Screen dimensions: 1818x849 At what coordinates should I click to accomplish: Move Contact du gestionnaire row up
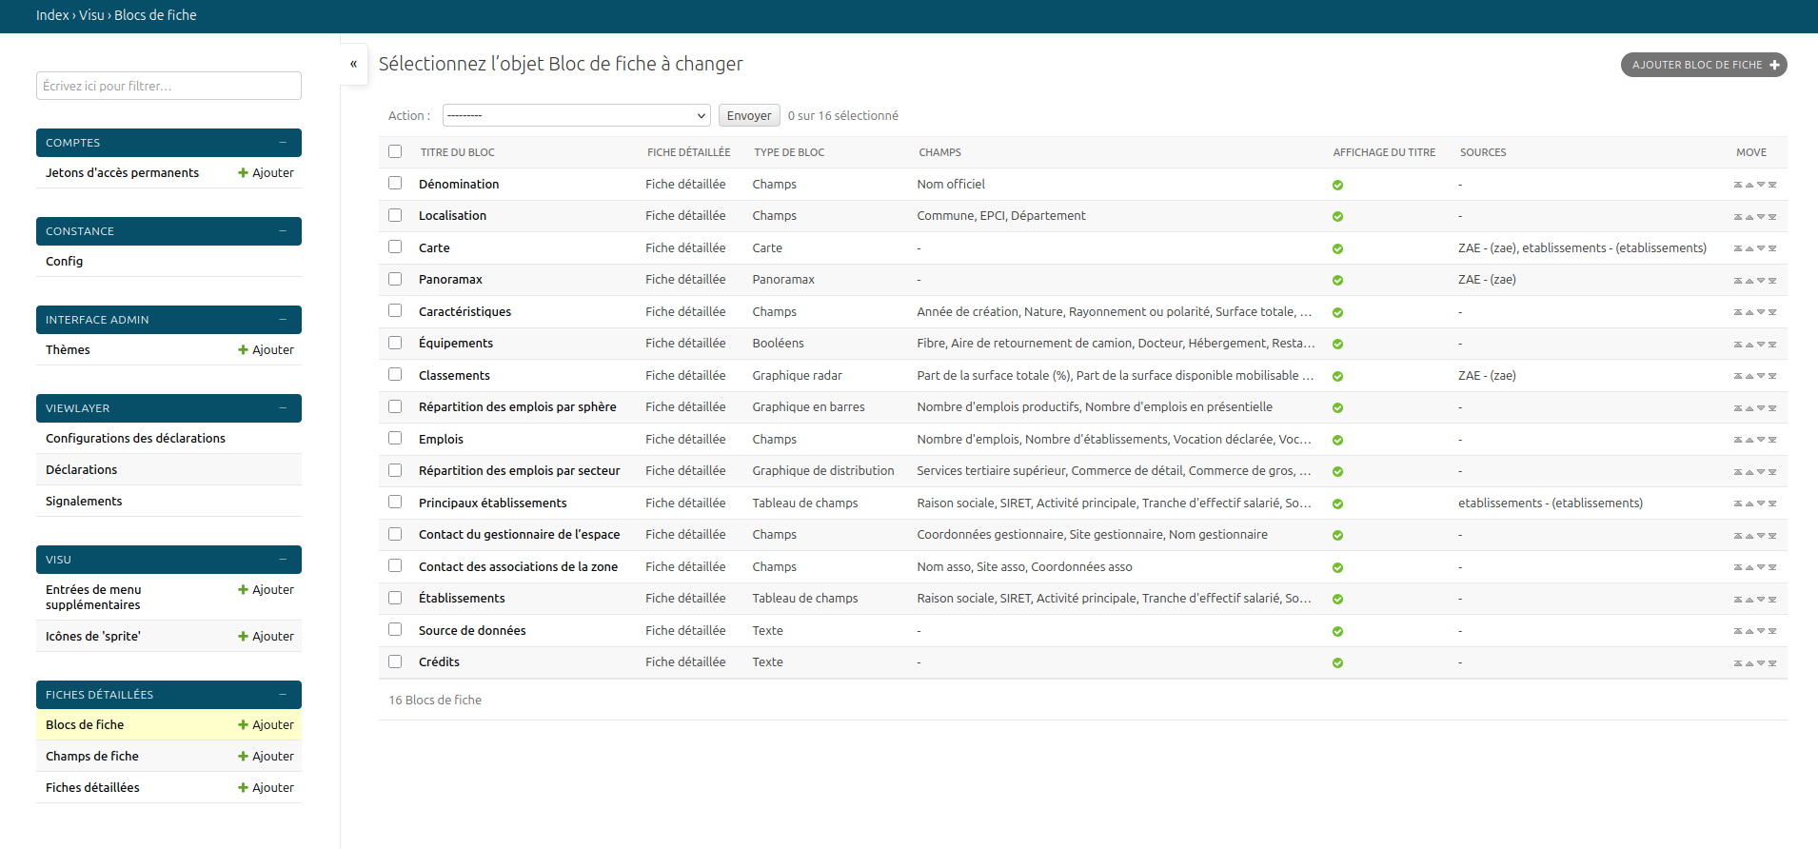click(x=1749, y=536)
